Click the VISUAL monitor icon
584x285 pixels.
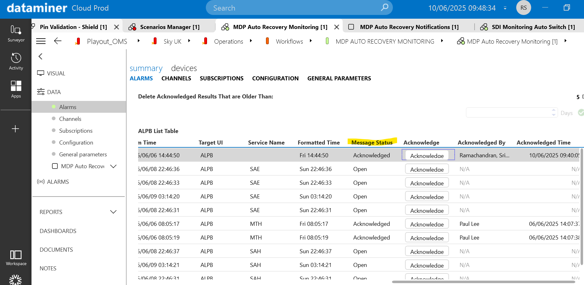(x=41, y=73)
